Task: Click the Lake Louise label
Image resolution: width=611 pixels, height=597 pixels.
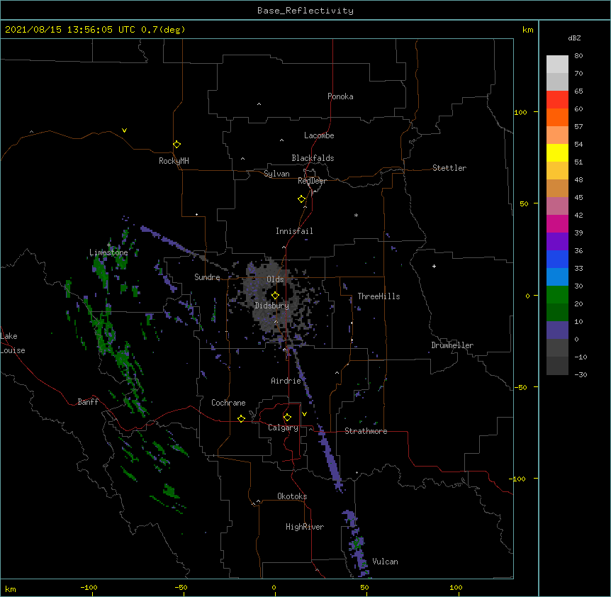Action: tap(13, 343)
